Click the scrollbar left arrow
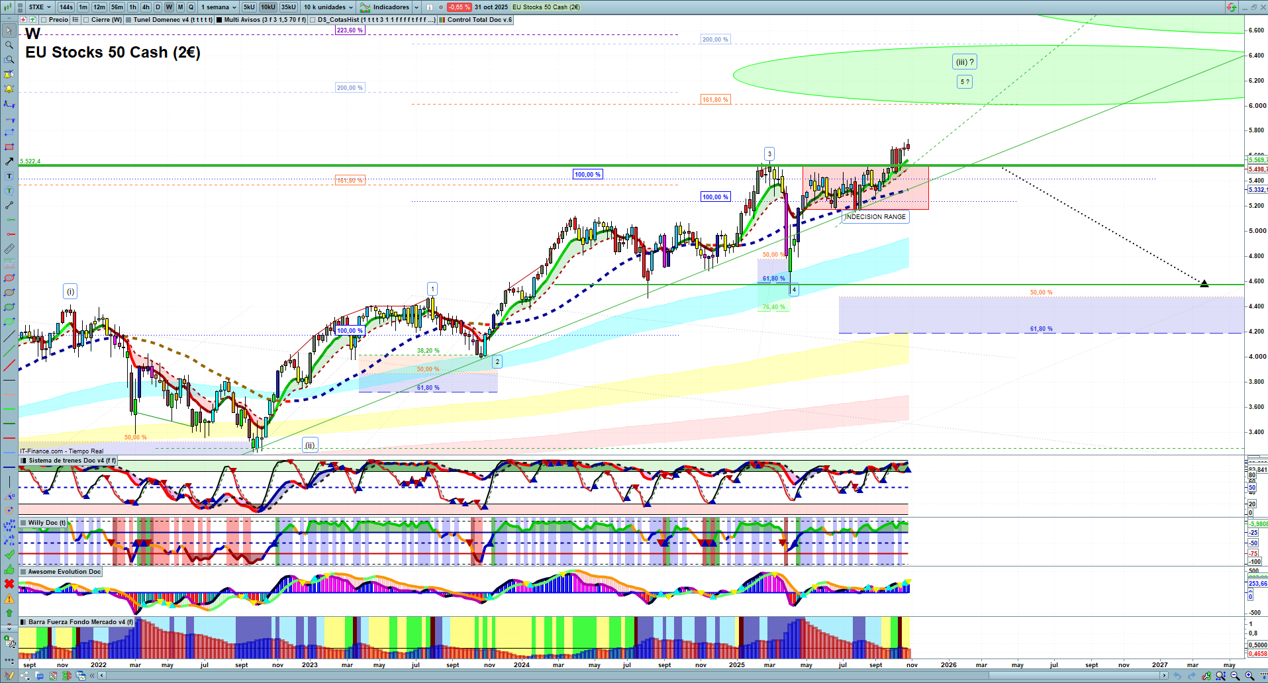 [101, 676]
